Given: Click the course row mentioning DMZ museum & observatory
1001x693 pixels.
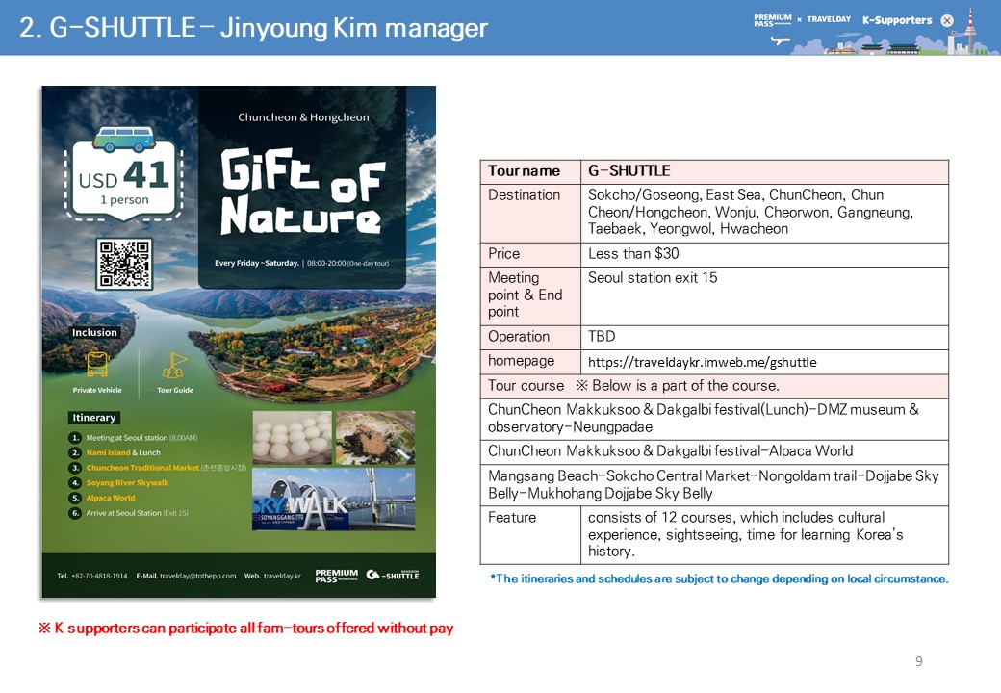Looking at the screenshot, I should tap(714, 420).
